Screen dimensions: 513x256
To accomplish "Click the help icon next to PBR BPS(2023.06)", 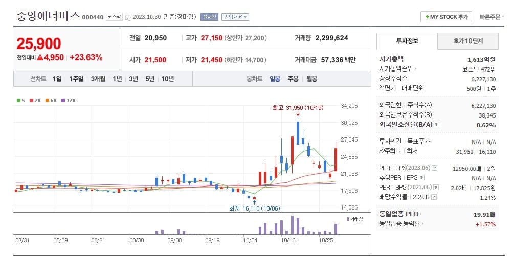I will click(x=435, y=188).
